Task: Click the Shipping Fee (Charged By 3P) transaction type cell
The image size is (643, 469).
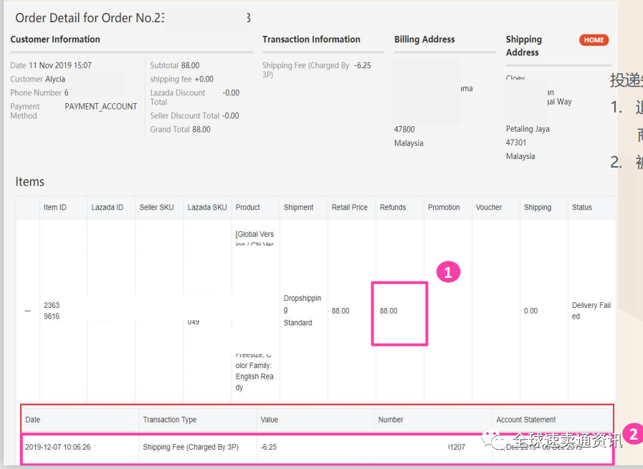Action: coord(191,447)
